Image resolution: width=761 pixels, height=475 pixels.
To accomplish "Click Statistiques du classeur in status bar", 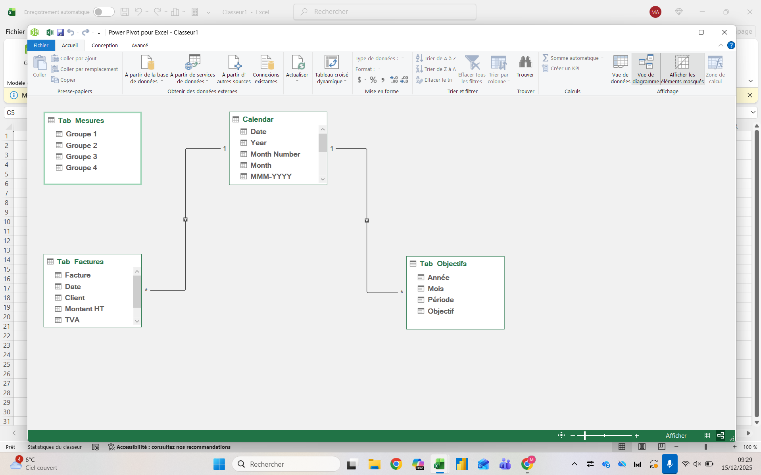I will (x=55, y=447).
